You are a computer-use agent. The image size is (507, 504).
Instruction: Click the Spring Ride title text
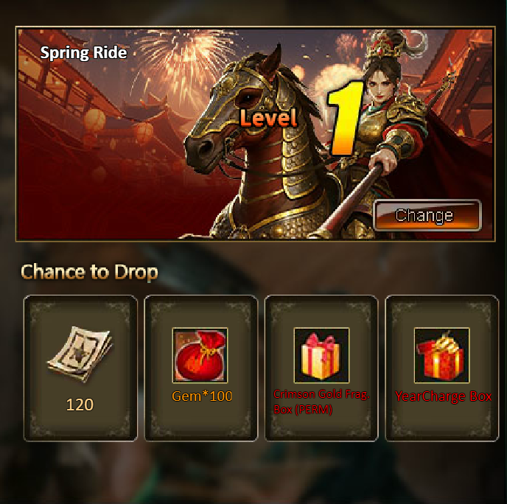(x=83, y=53)
